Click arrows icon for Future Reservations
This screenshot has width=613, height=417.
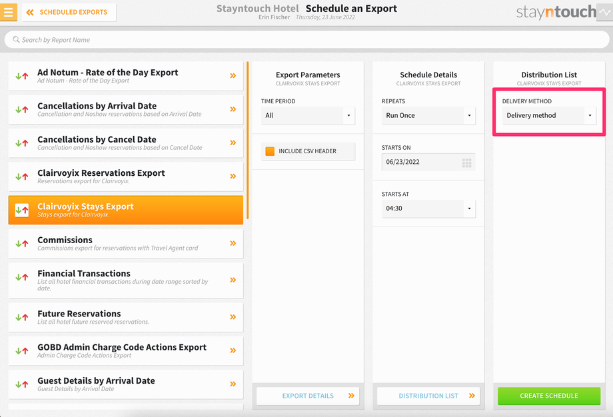click(22, 317)
